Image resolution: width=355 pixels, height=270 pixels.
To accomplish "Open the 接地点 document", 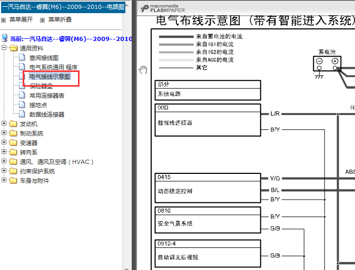I will 38,105.
